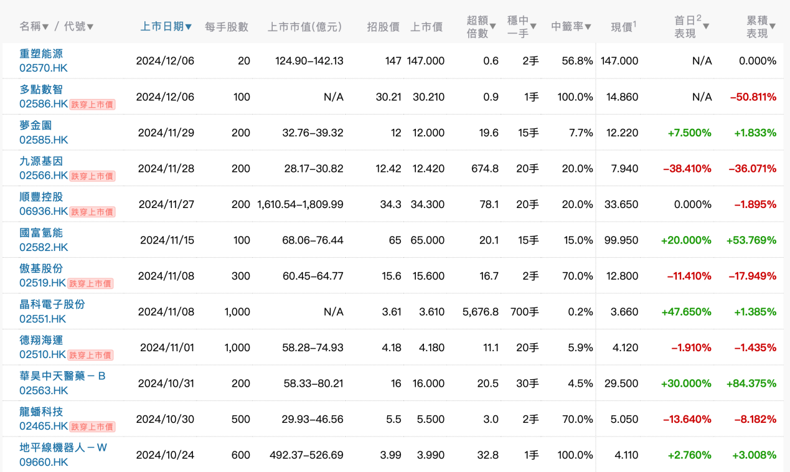This screenshot has height=472, width=790.
Task: Open 華昊中天醫藥－B stock page
Action: click(62, 376)
